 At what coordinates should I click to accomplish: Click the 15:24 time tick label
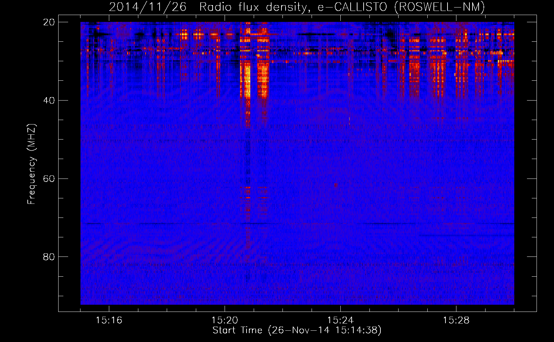click(x=340, y=320)
